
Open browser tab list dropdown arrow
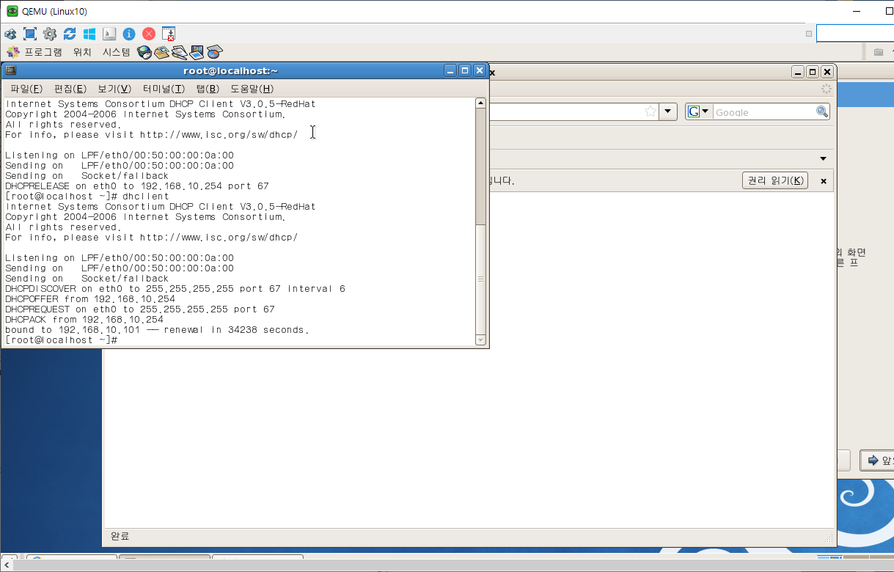[x=823, y=158]
